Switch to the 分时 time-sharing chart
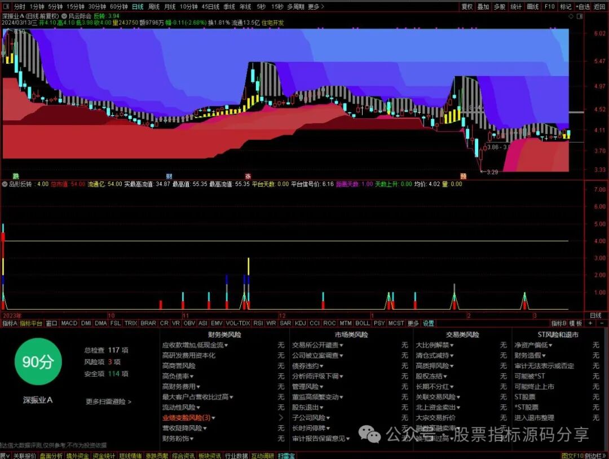Screen dimensions: 609x459 (x=19, y=7)
